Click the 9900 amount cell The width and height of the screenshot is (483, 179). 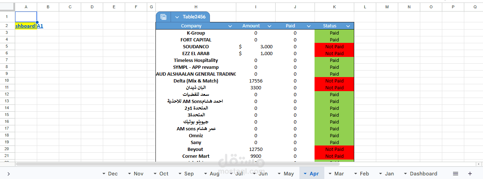click(256, 156)
